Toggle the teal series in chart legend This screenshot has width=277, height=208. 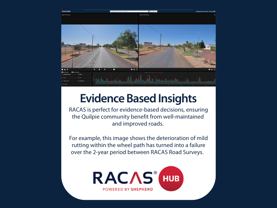150,72
